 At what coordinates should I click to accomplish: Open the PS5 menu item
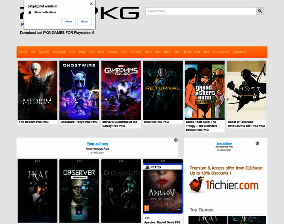pyautogui.click(x=72, y=52)
